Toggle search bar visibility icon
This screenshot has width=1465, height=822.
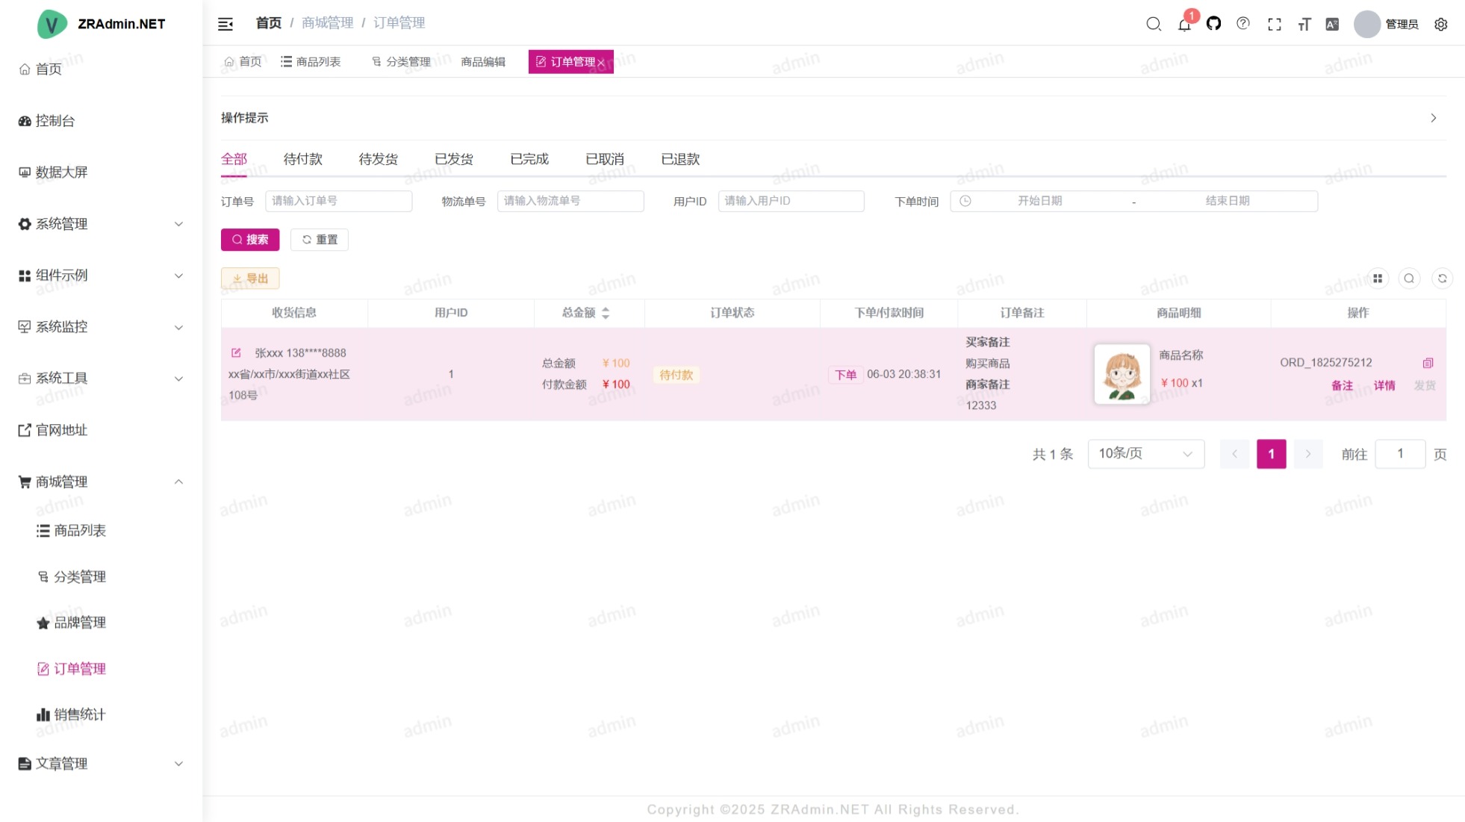1409,278
